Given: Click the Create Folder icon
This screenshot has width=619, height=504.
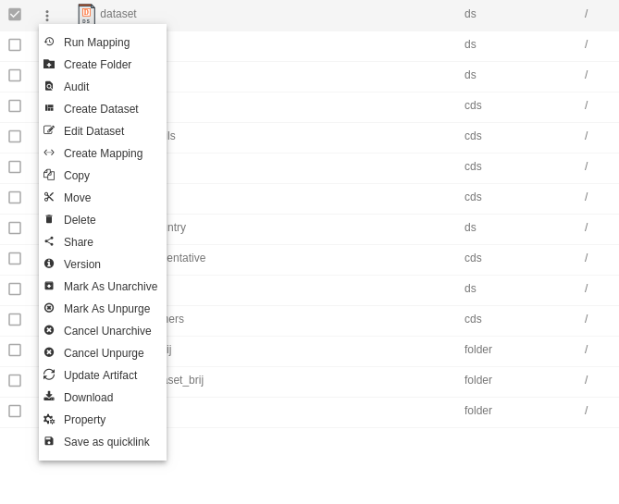Looking at the screenshot, I should tap(49, 64).
